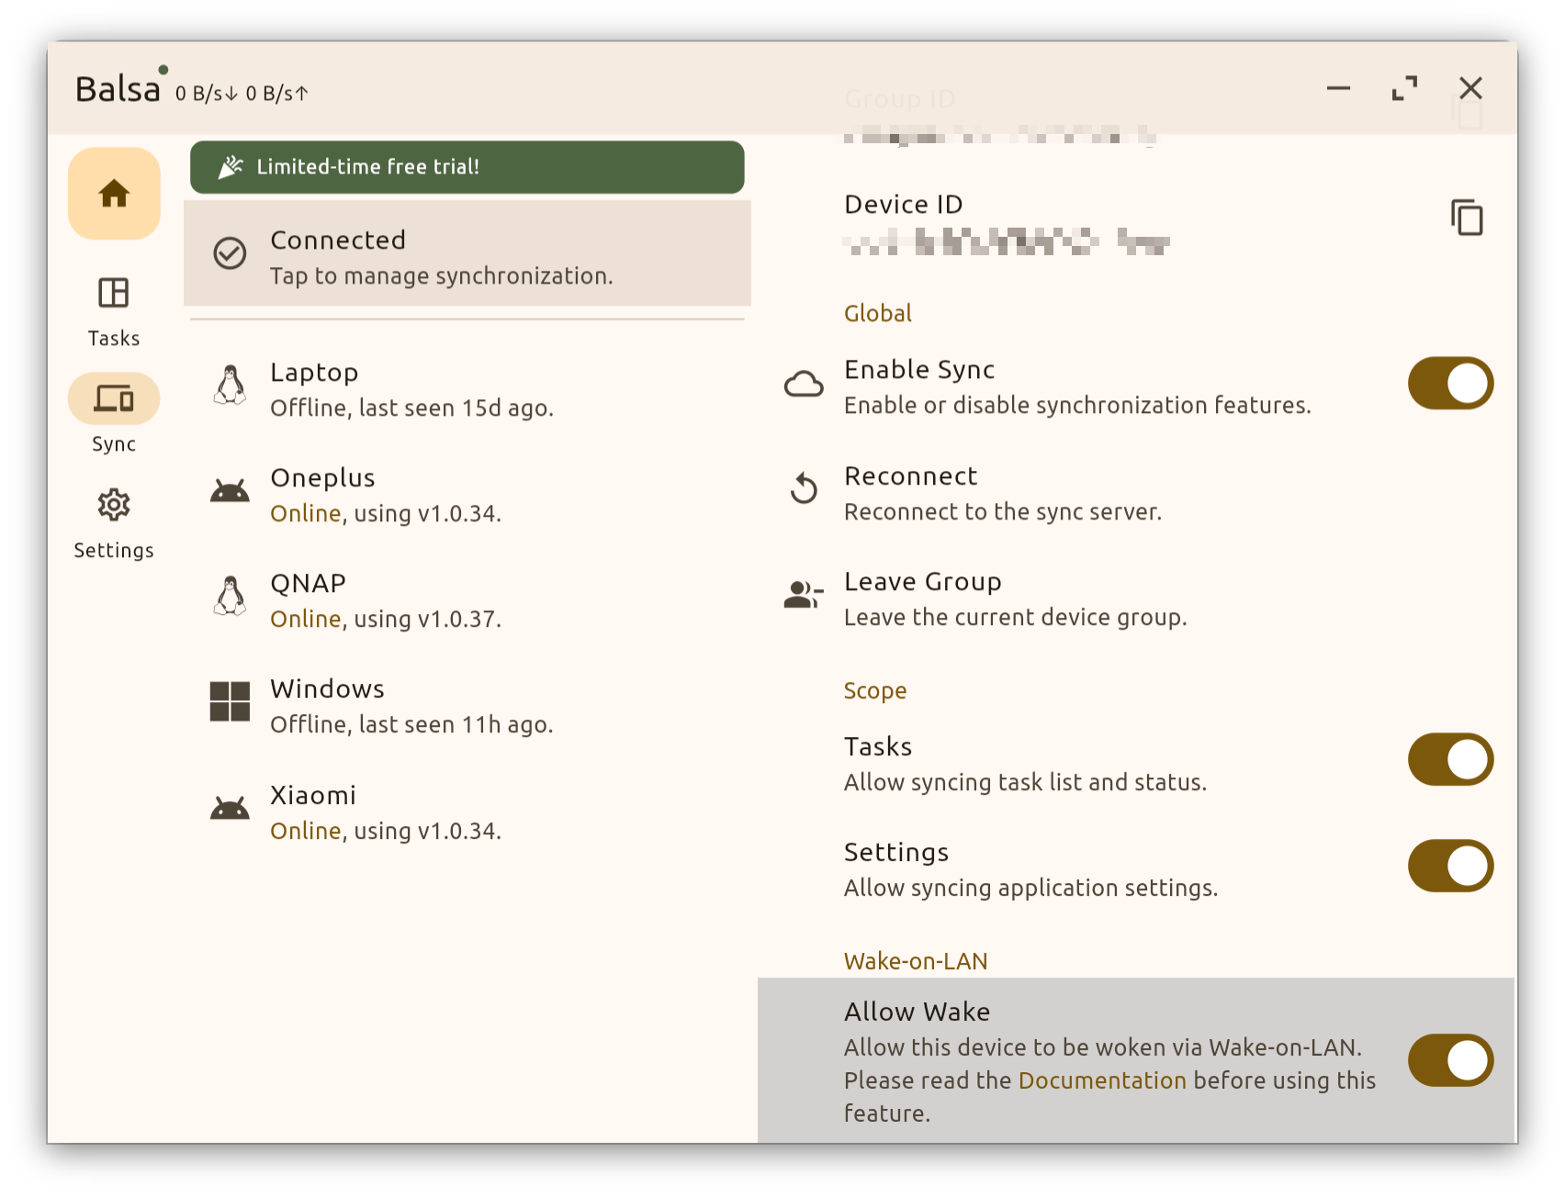This screenshot has height=1197, width=1565.
Task: Copy the Device ID
Action: 1466,218
